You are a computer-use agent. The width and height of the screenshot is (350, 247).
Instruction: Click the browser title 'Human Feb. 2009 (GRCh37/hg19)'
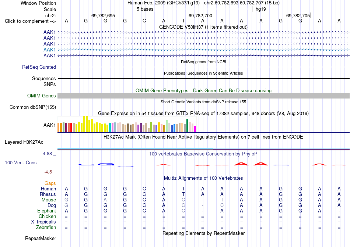tap(163, 3)
